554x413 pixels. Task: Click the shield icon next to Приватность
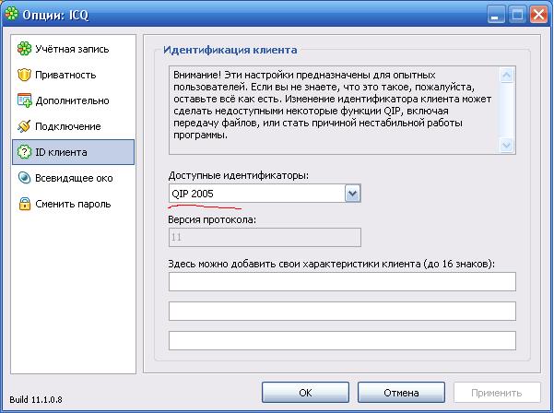(x=24, y=75)
